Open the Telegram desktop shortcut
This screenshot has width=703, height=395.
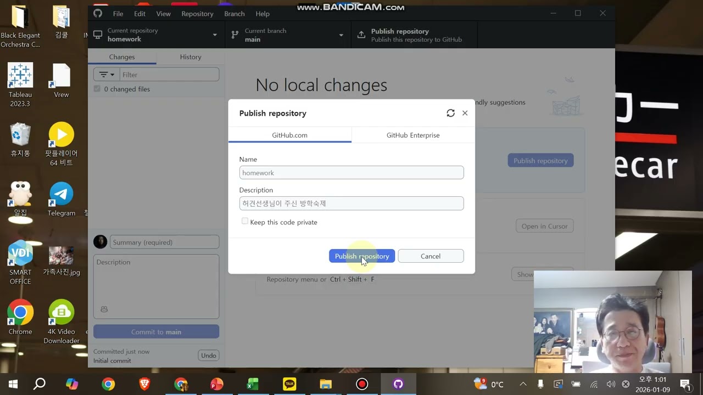coord(62,200)
